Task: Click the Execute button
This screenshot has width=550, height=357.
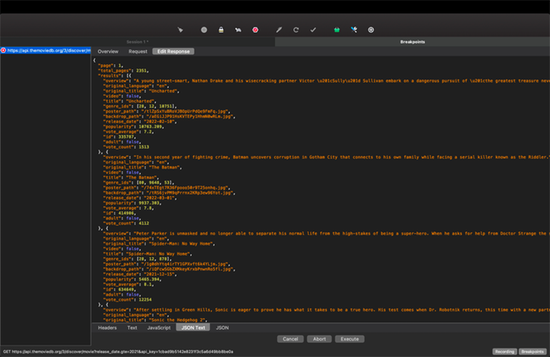Action: (x=350, y=339)
